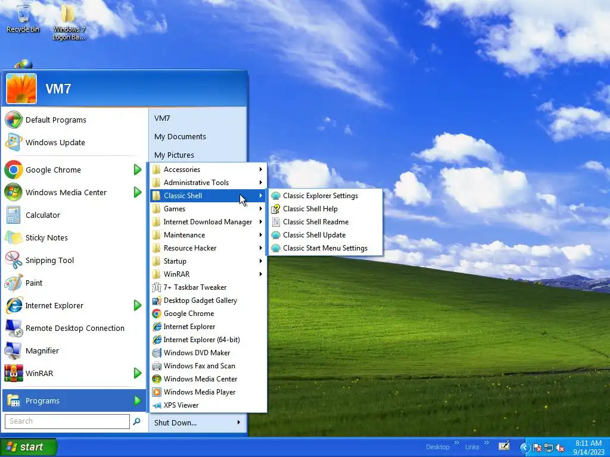
Task: Expand the Desktop toolbar chevron
Action: 457,442
